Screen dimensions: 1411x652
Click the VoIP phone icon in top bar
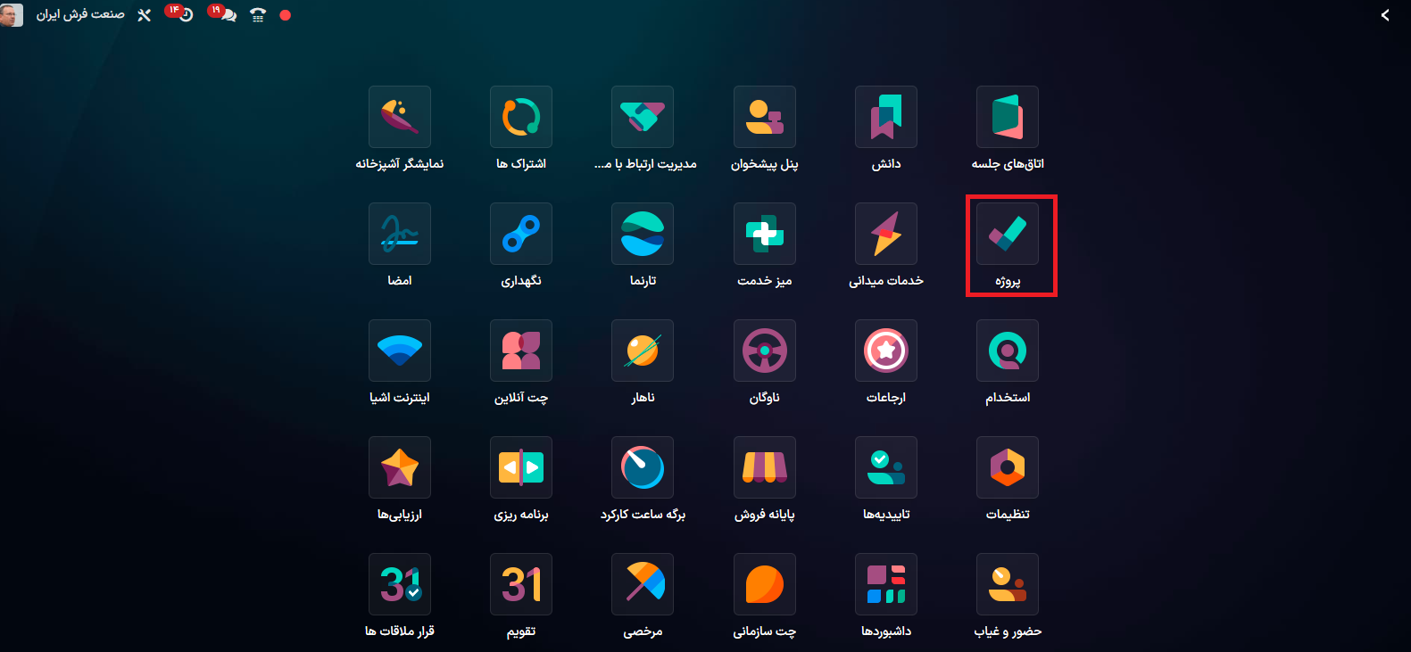click(258, 15)
